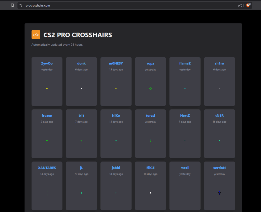Select ZywOo's yellow crosshair preview

(x=47, y=88)
